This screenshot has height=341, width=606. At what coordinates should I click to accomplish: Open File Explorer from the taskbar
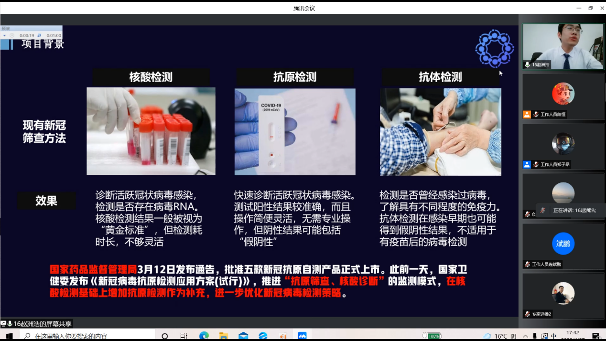coord(224,336)
